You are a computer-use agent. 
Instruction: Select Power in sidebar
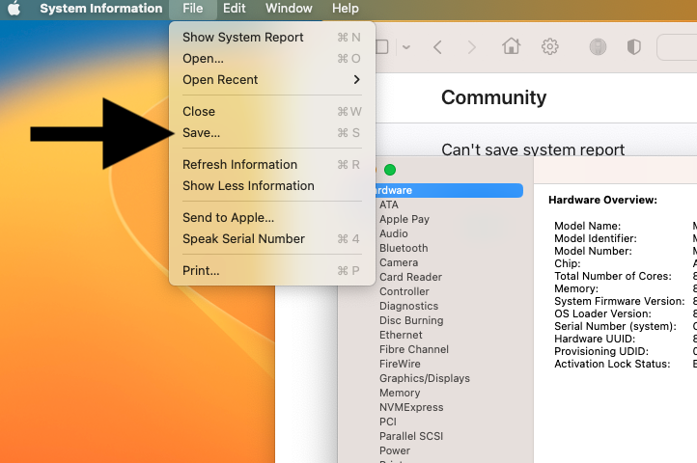coord(395,451)
